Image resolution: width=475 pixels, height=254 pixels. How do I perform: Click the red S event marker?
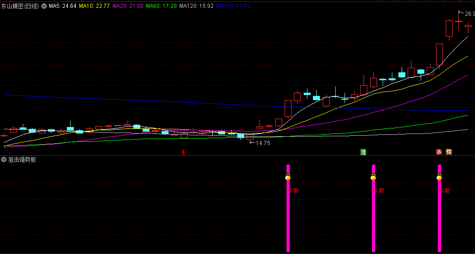coord(183,152)
